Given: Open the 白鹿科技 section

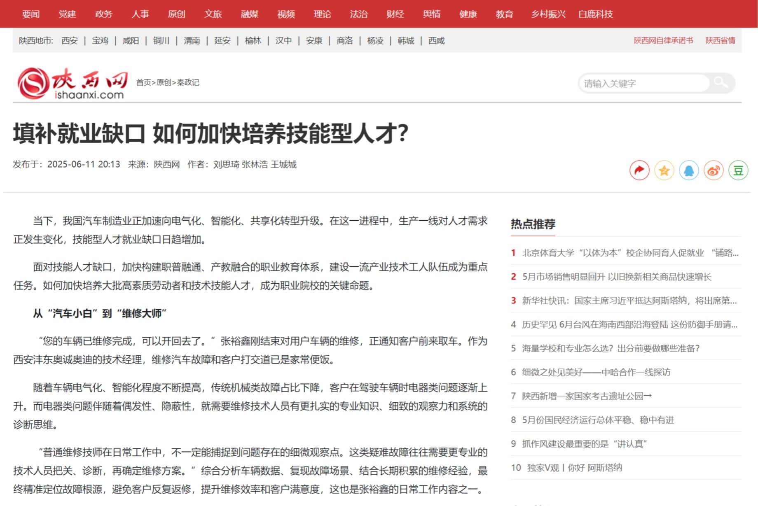Looking at the screenshot, I should point(595,14).
